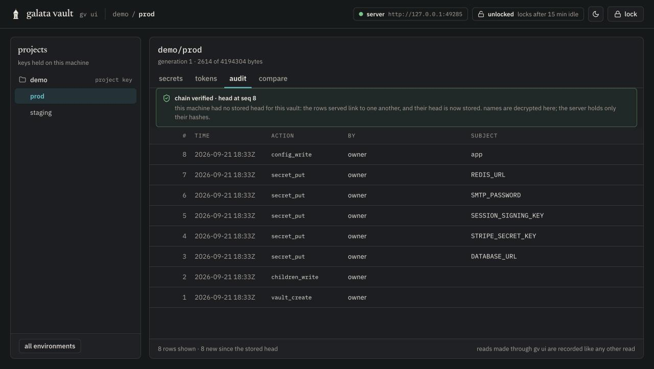Click the 8 rows shown footer text
The image size is (654, 369).
click(x=218, y=349)
